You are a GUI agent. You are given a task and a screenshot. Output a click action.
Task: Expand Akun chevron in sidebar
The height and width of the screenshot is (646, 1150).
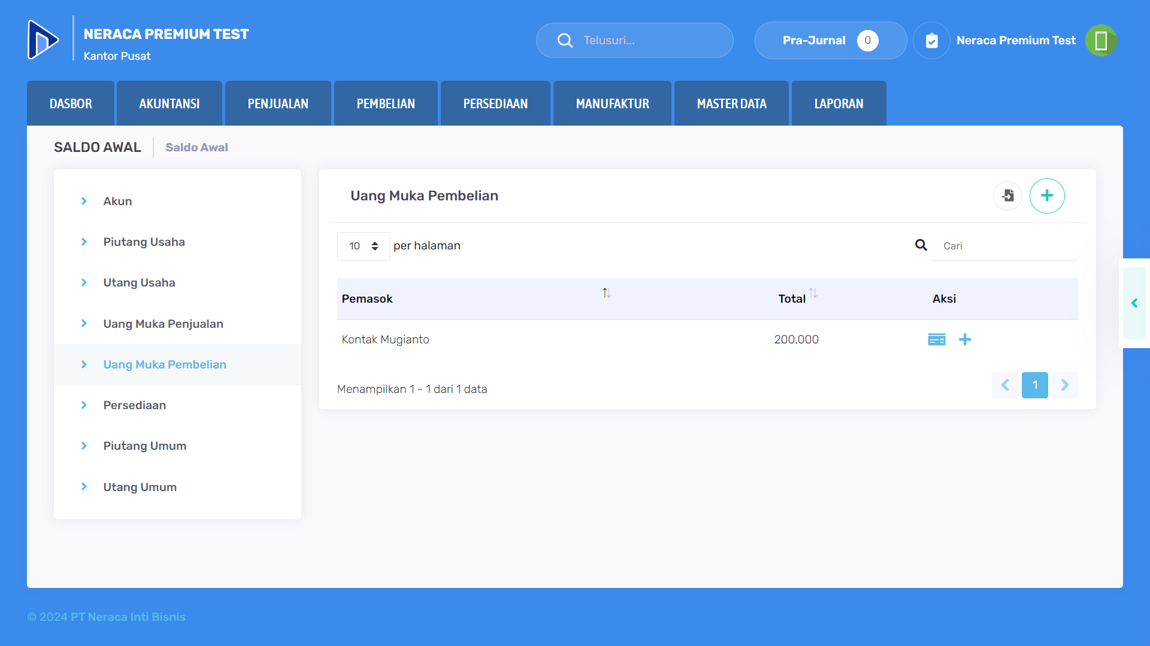tap(84, 202)
